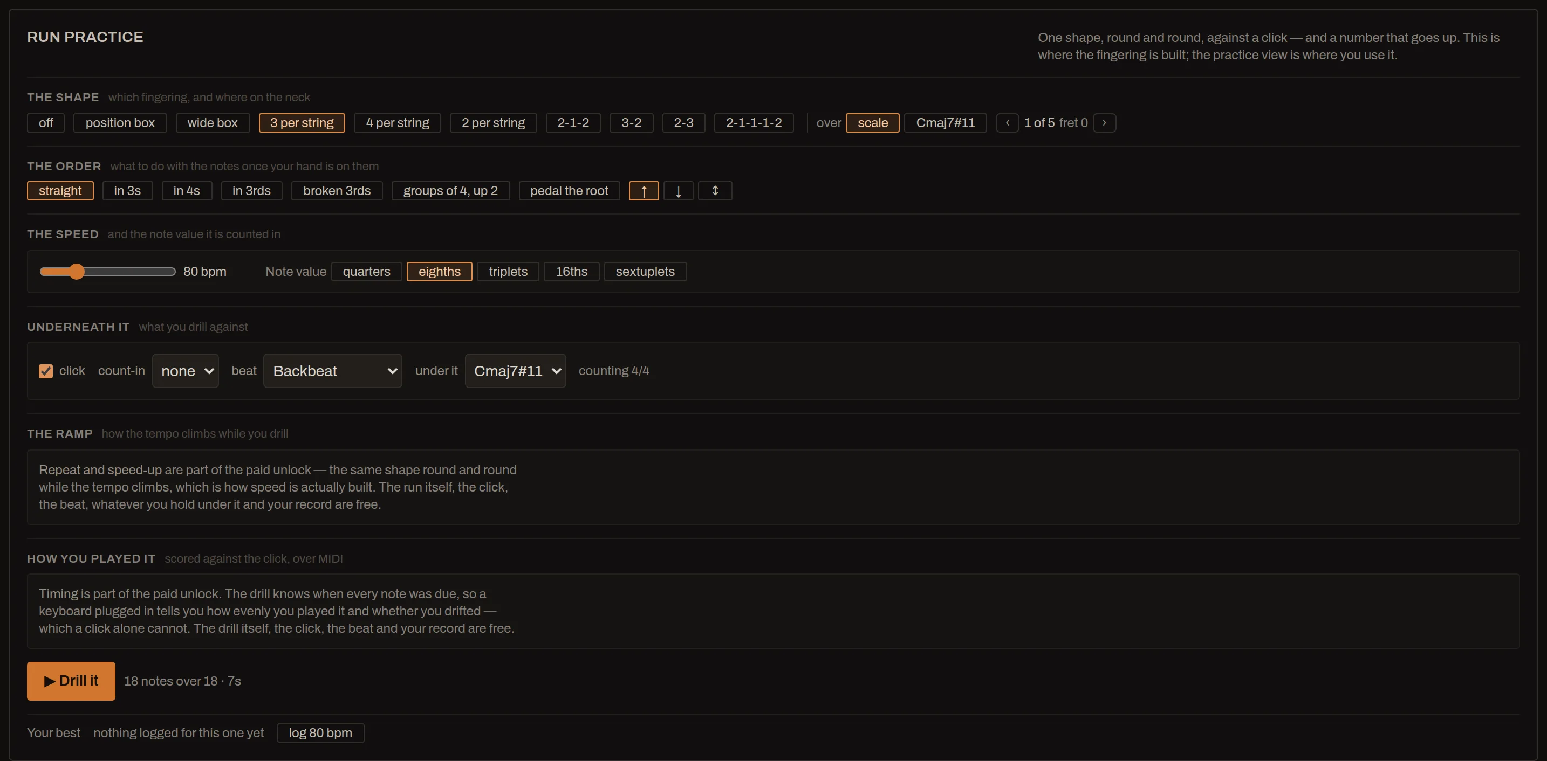Image resolution: width=1547 pixels, height=761 pixels.
Task: Set order to groups of 4, up 2
Action: 450,191
